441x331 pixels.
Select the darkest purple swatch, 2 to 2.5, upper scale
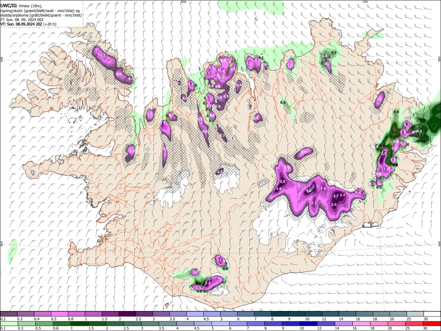click(127, 314)
